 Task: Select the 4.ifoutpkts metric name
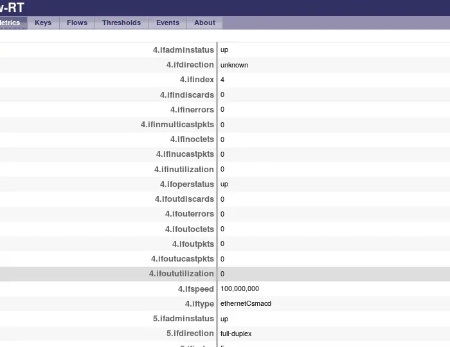pos(193,244)
